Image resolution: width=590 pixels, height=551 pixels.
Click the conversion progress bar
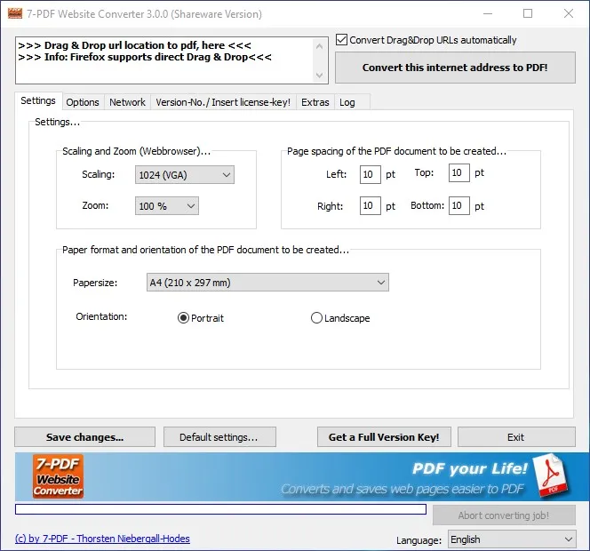tap(220, 509)
